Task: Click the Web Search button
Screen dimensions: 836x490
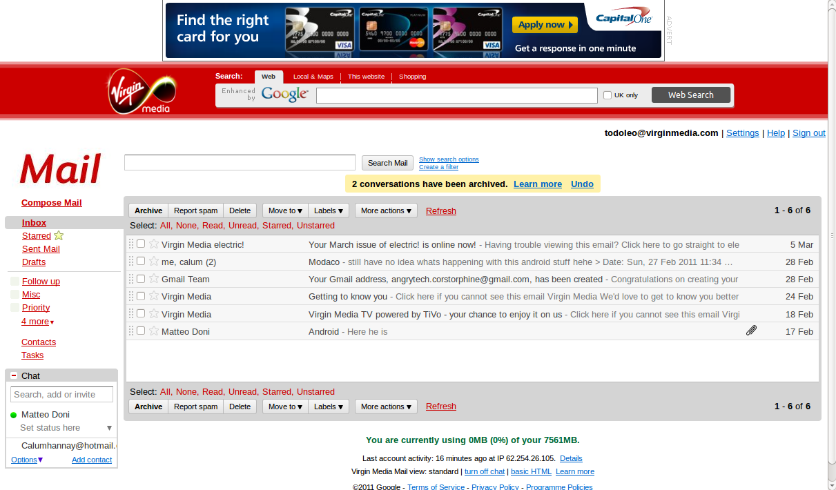Action: point(691,95)
